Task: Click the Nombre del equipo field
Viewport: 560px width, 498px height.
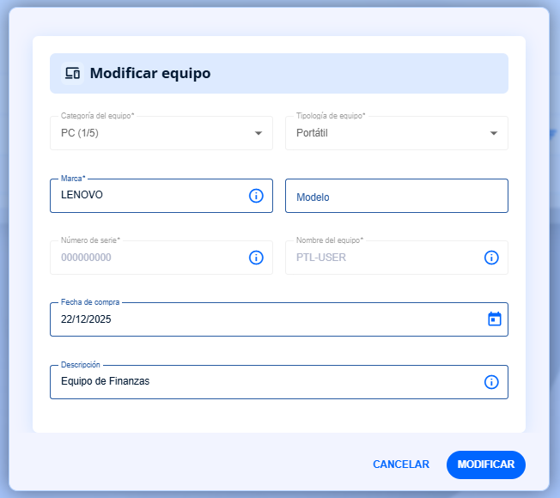Action: click(x=397, y=258)
